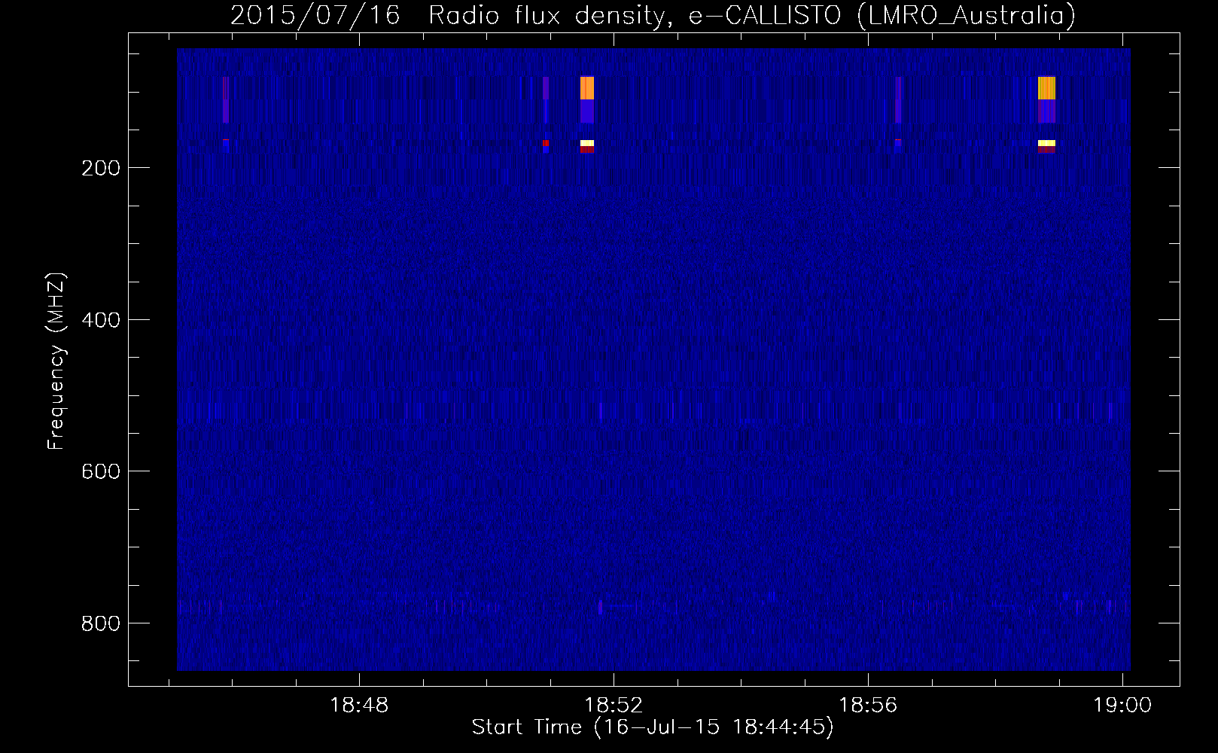Click the 18:56 time tick label
1218x753 pixels.
tap(868, 706)
